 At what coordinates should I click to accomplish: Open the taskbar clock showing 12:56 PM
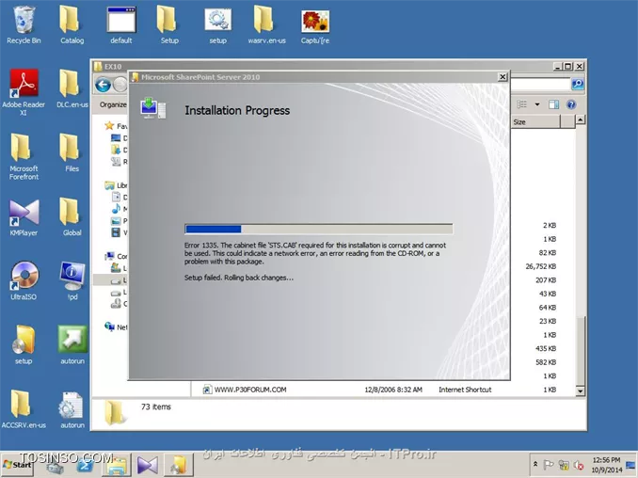pyautogui.click(x=606, y=465)
